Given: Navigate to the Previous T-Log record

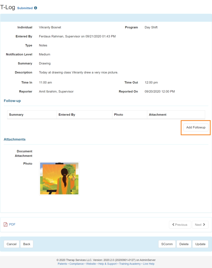Looking at the screenshot, I should click(x=180, y=225).
